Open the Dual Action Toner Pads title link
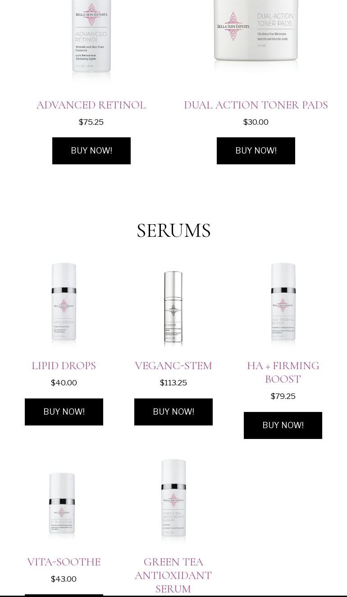The height and width of the screenshot is (597, 347). 256,105
